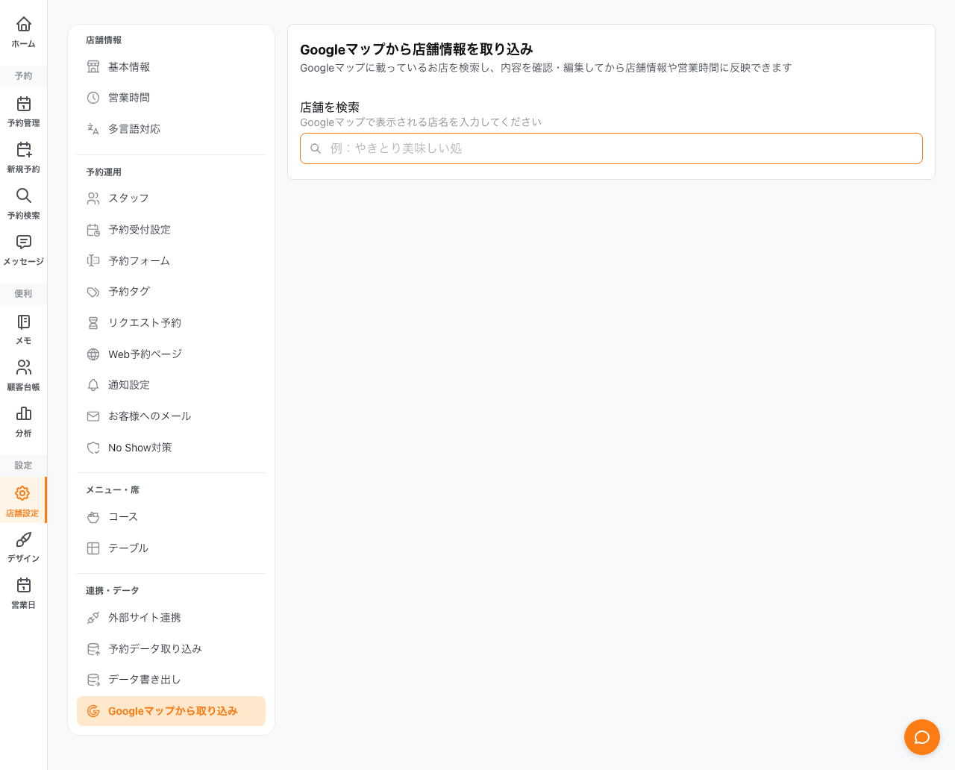Click the translate icon beside 多言語対応
The height and width of the screenshot is (770, 955).
click(x=93, y=129)
